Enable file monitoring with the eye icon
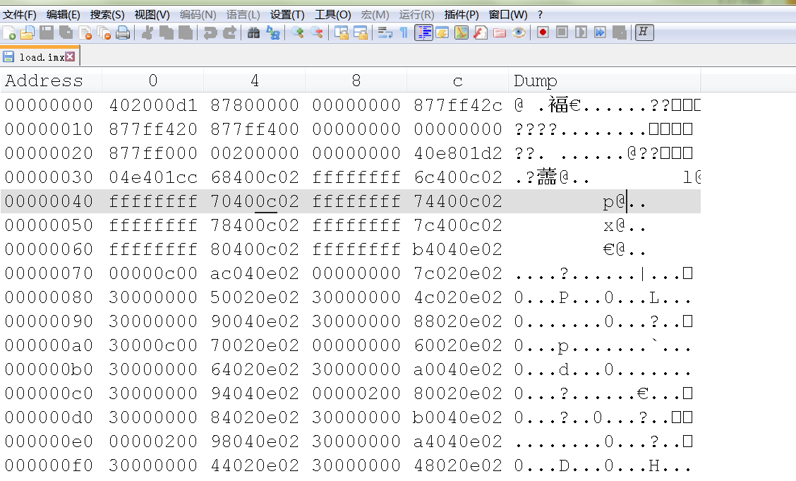 [519, 32]
